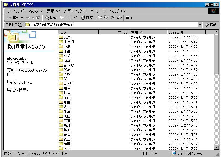Select the 高山 folder icon
221x159 pixels.
coord(61,116)
